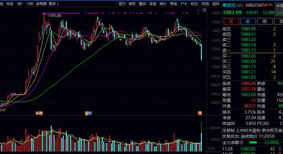
Task: Click the green 主力净额 bar indicator
Action: click(x=253, y=142)
